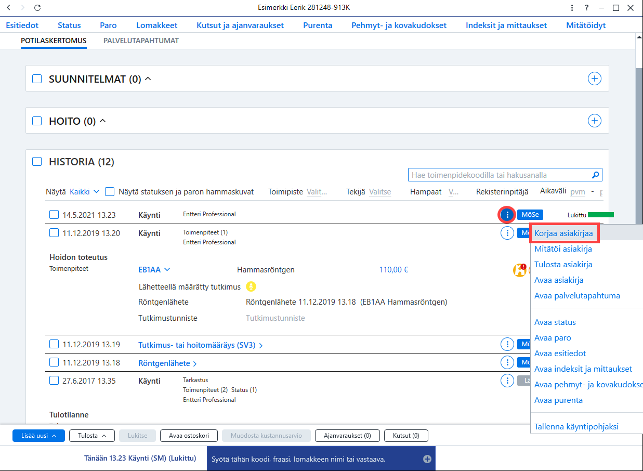Add new treatment with Hoito plus icon

[594, 121]
